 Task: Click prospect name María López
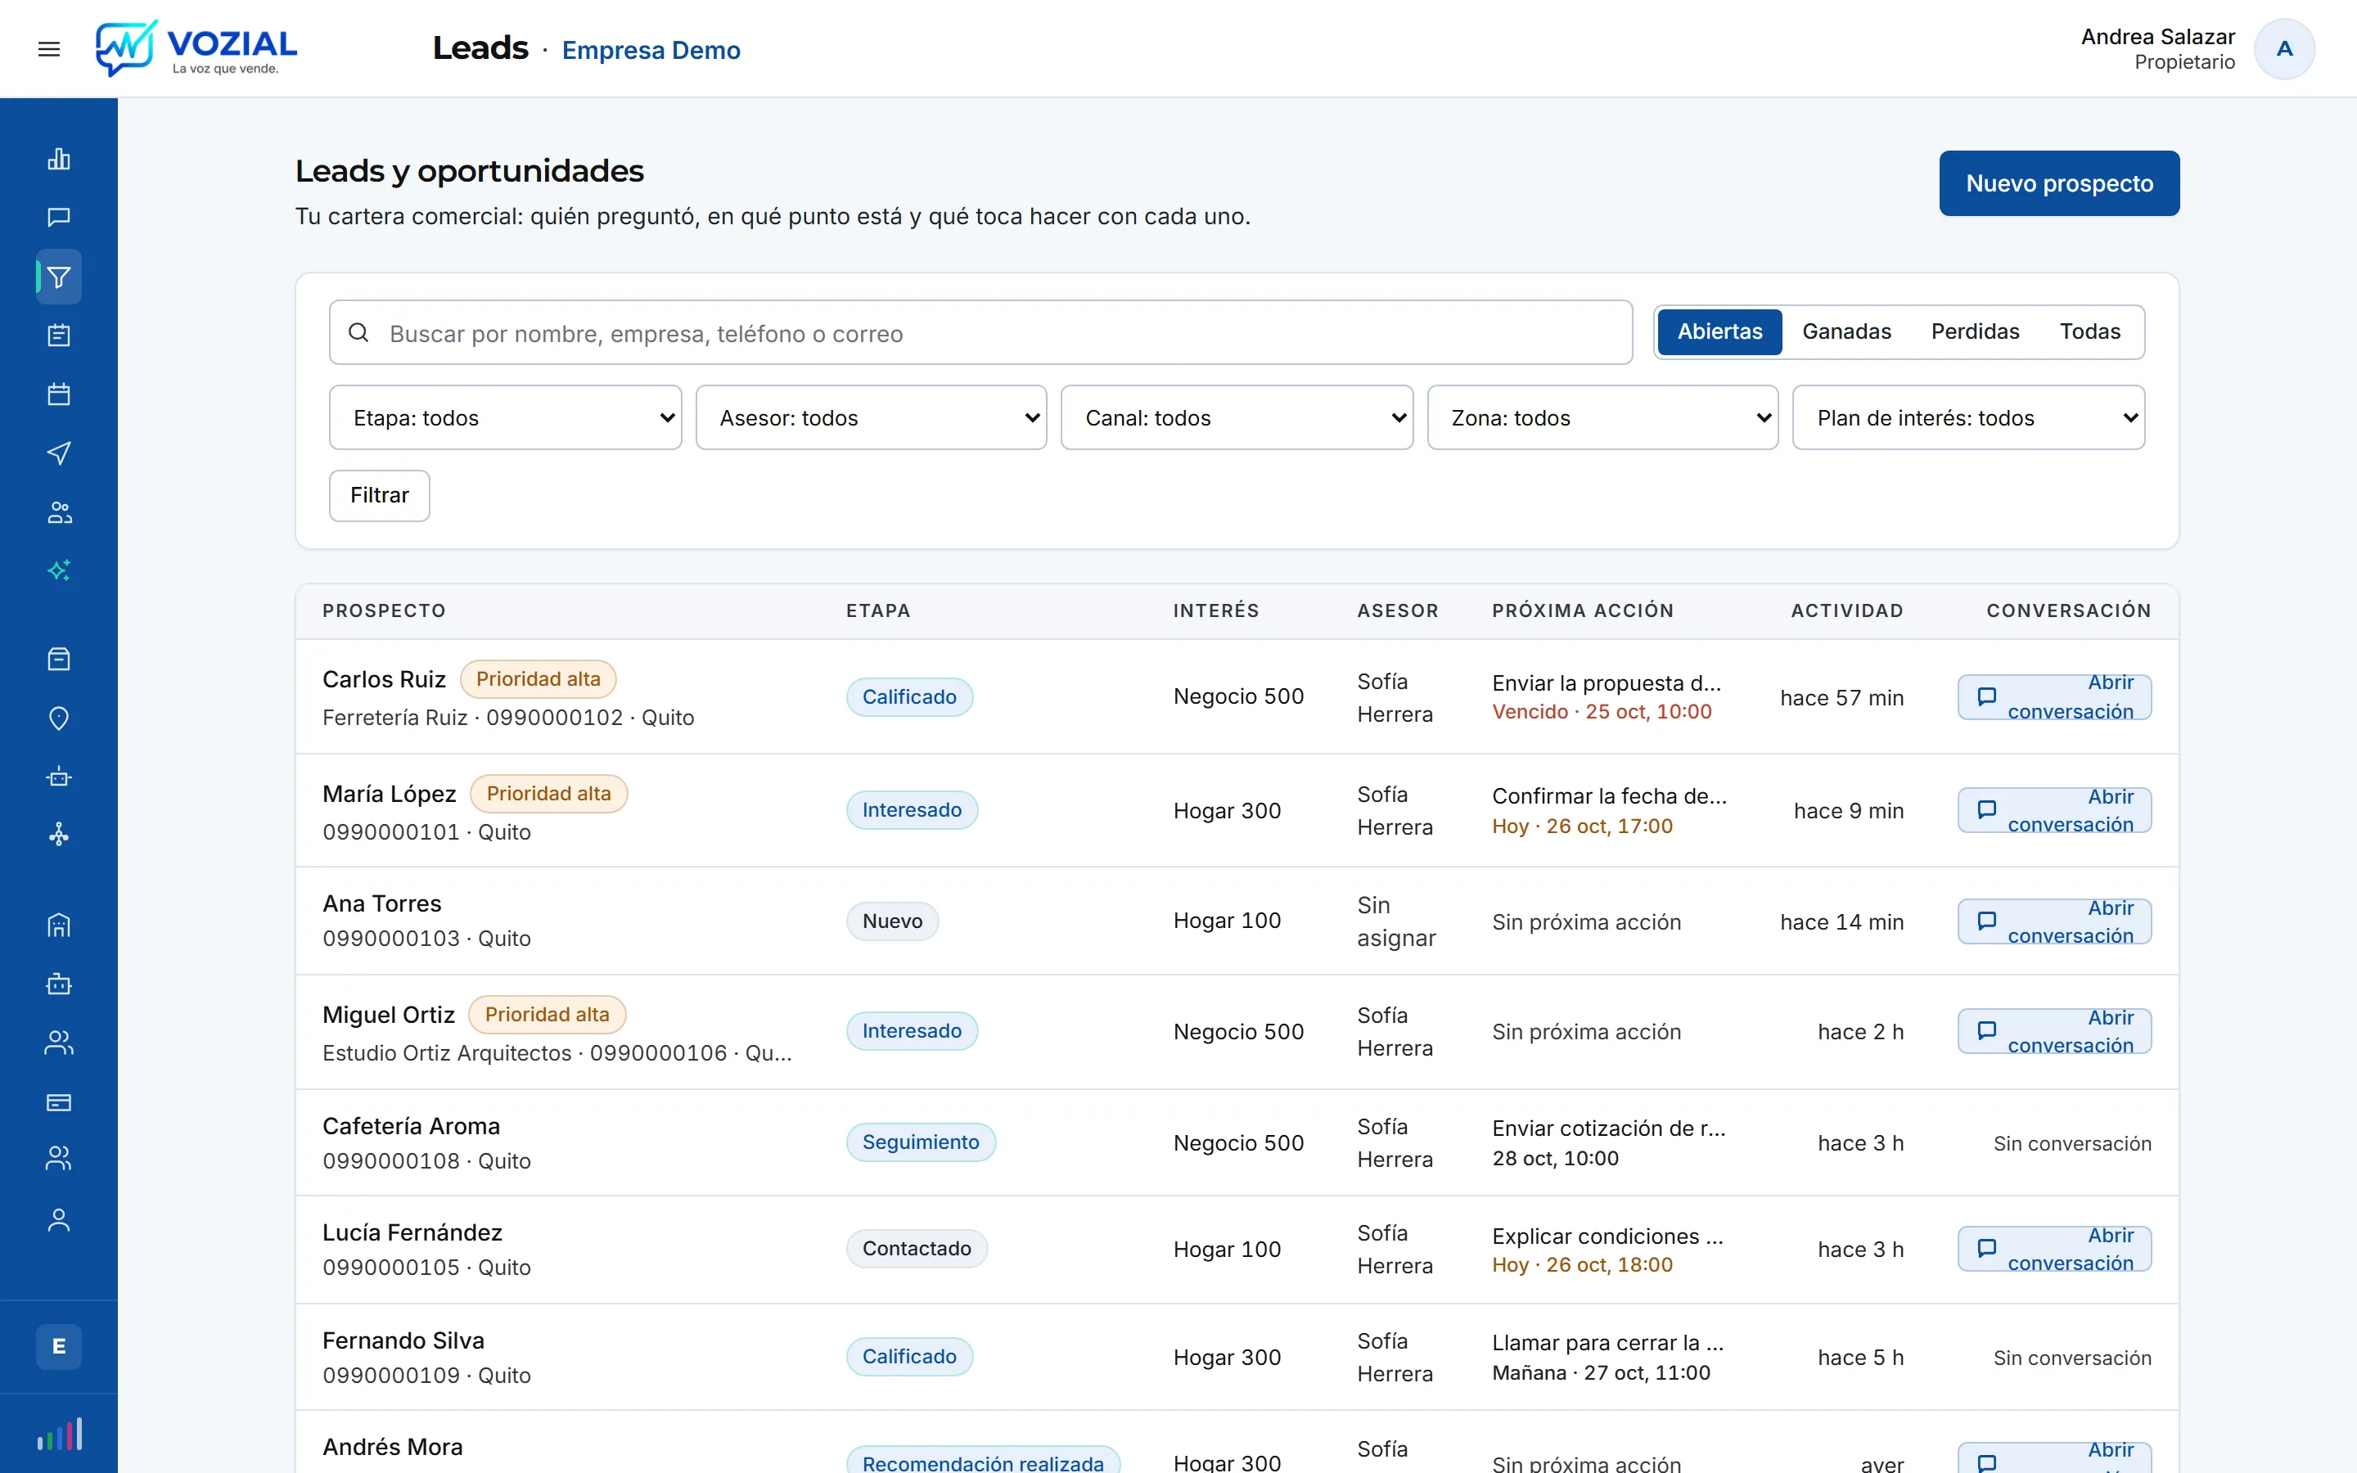coord(389,794)
